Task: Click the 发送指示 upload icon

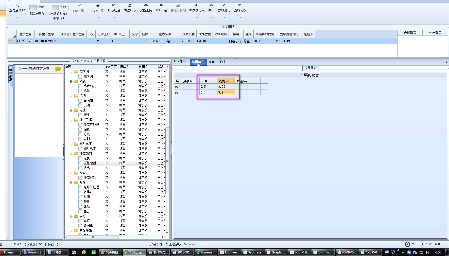Action: tap(130, 5)
